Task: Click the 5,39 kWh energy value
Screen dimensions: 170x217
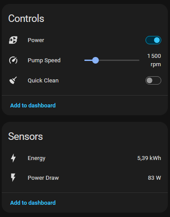Action: coord(149,158)
